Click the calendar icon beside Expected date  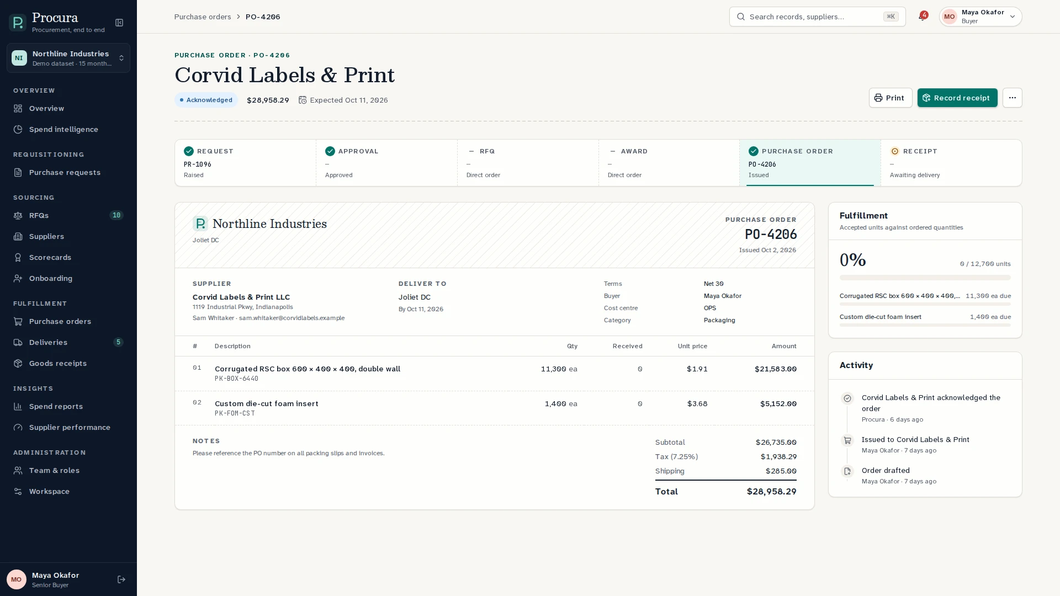point(303,100)
